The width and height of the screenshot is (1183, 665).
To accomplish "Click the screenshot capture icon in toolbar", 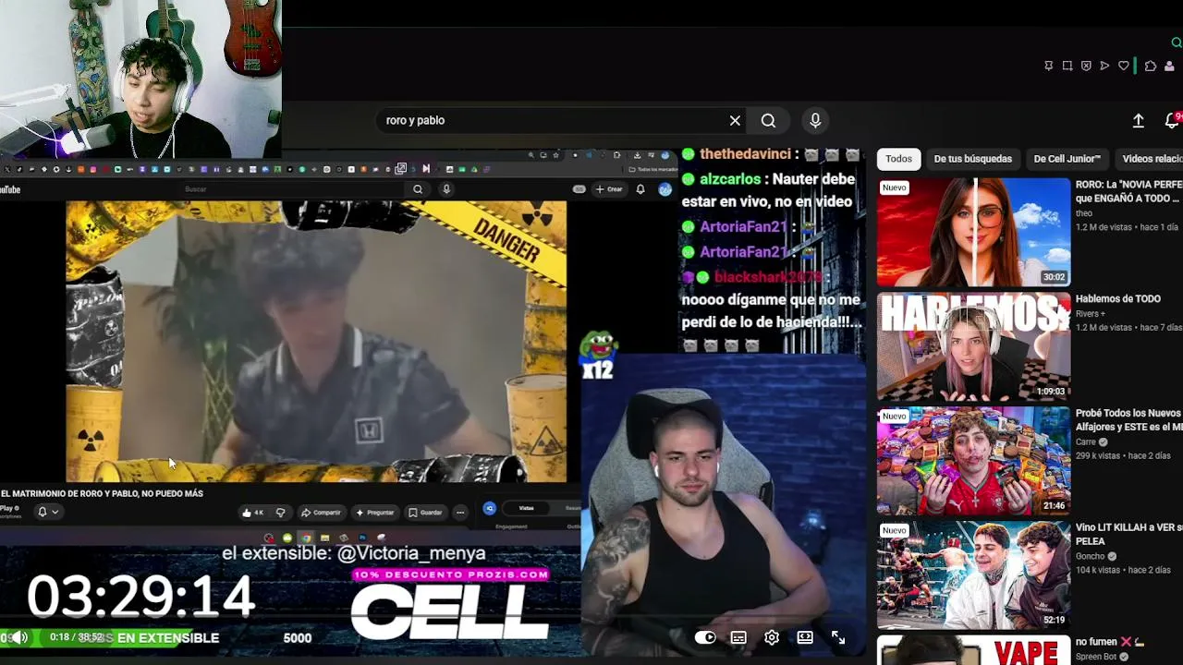I will tap(1067, 66).
